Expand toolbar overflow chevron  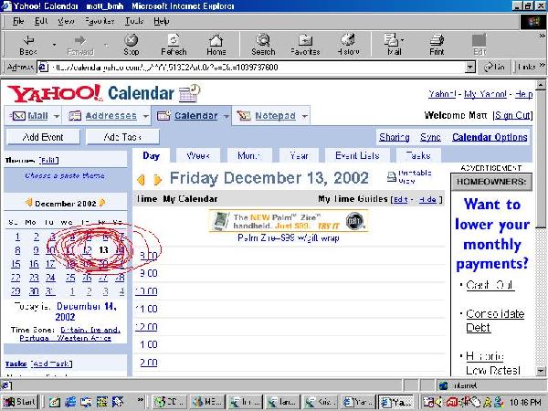pyautogui.click(x=542, y=36)
